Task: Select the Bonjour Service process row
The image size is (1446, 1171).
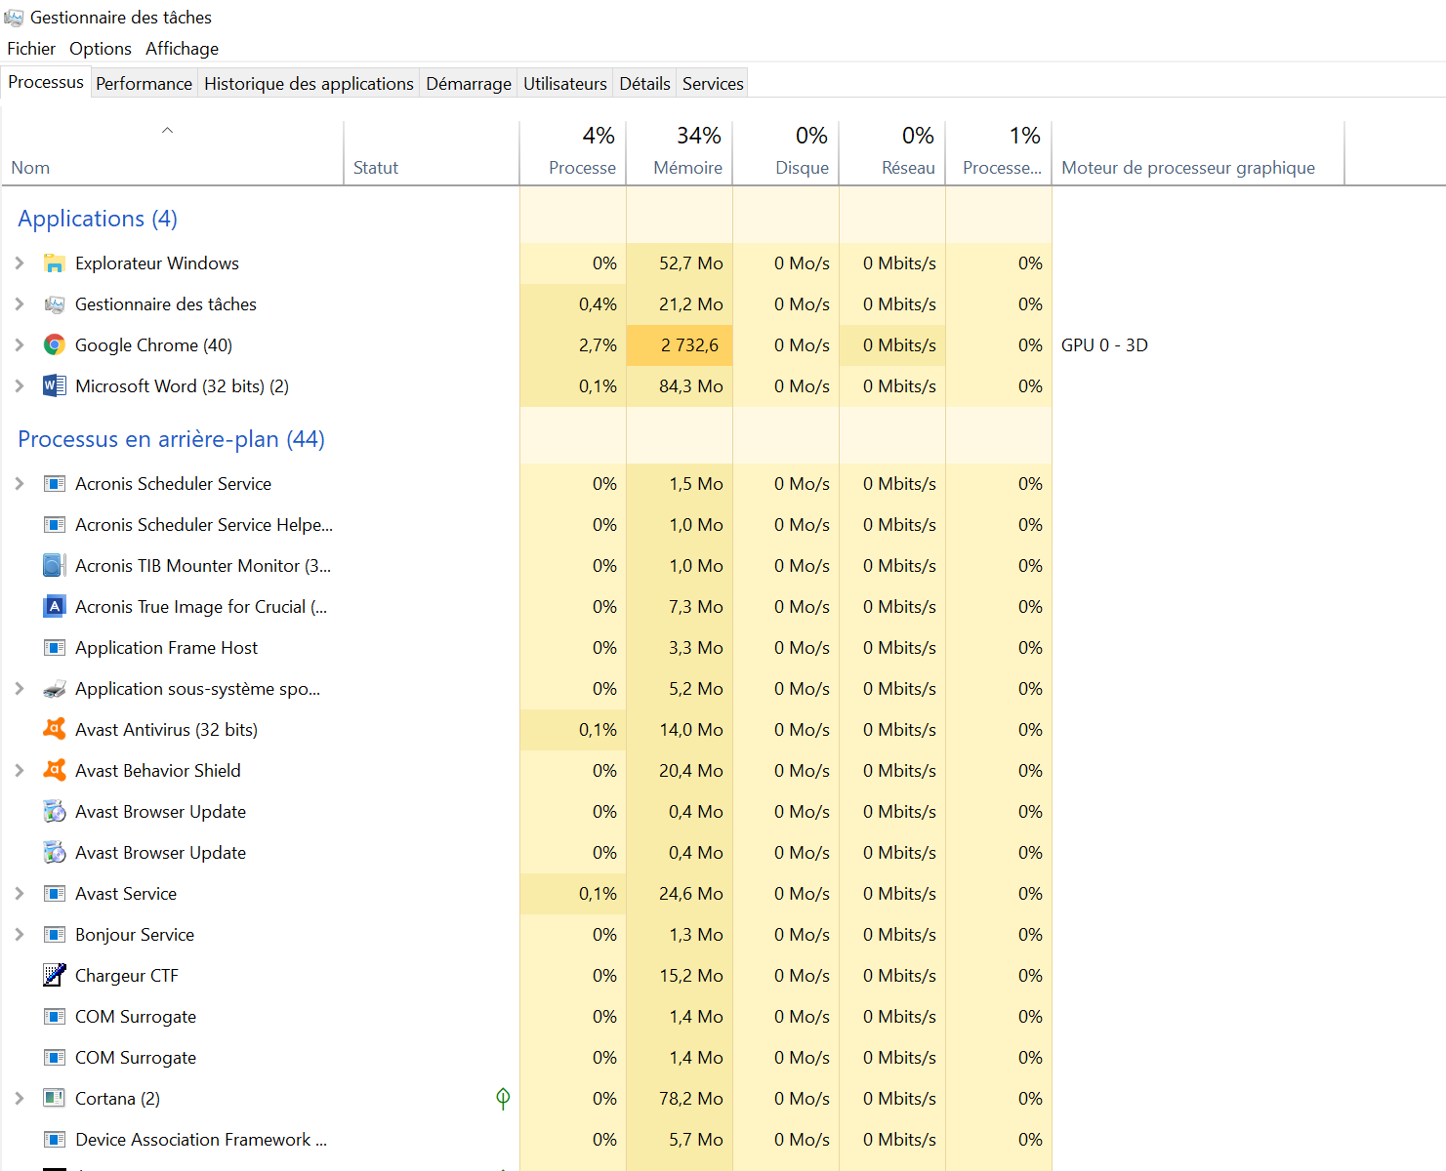Action: pos(135,935)
